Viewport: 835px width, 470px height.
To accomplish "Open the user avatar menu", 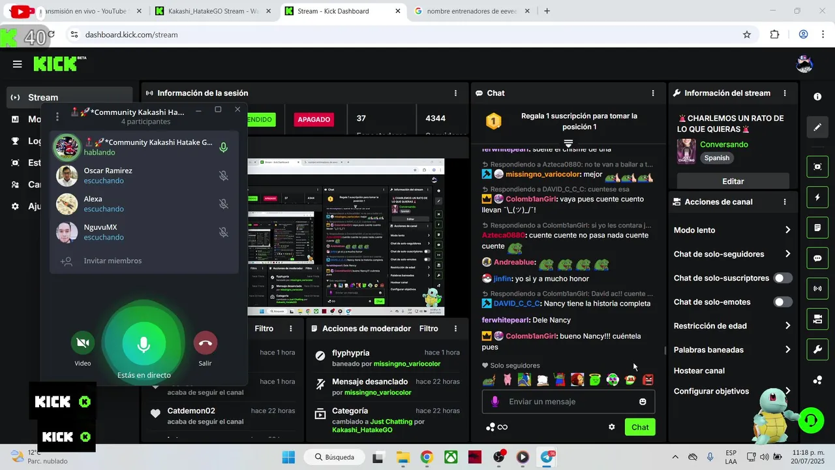I will [804, 64].
